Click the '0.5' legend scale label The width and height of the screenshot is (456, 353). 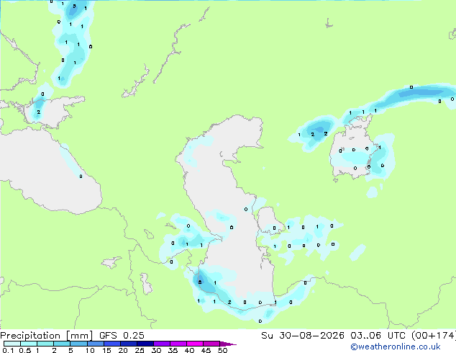point(24,350)
